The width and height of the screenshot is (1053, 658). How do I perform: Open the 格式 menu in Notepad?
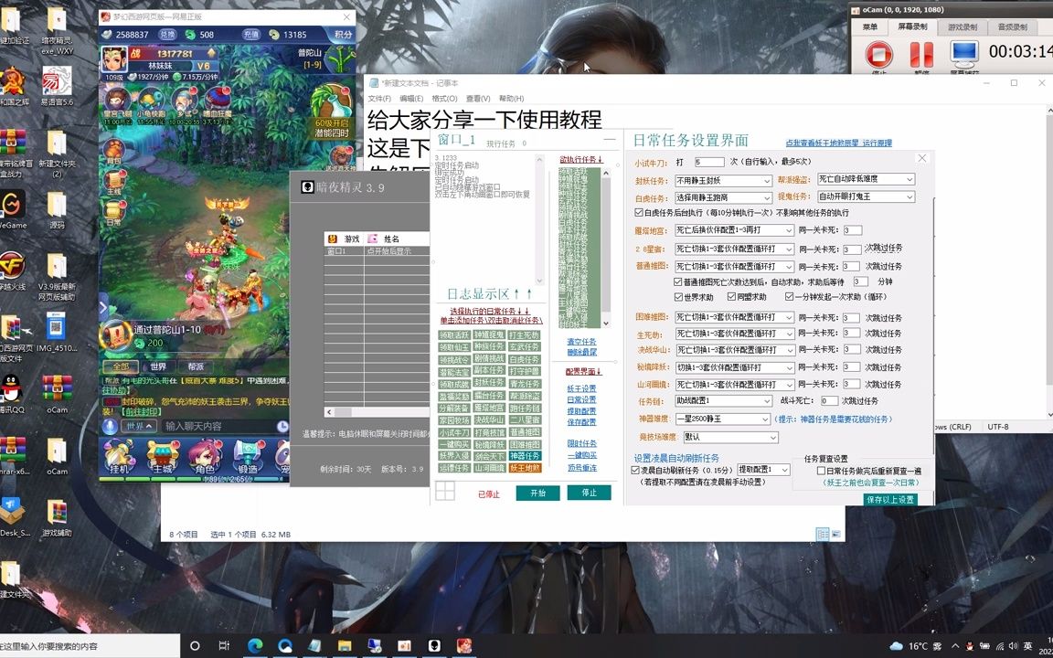coord(445,98)
